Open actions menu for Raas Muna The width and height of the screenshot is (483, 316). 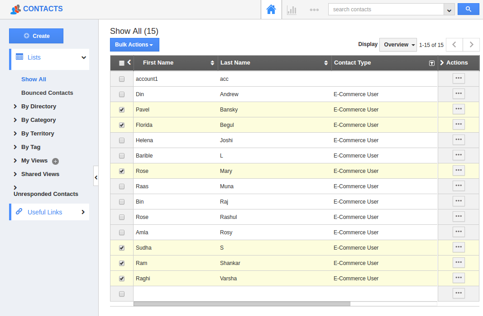[459, 186]
